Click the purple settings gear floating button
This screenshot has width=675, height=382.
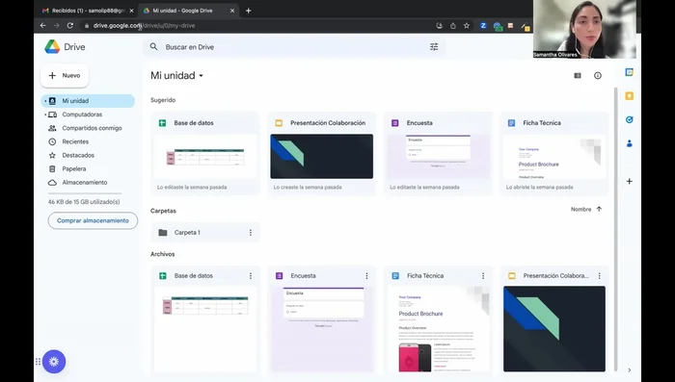coord(54,362)
